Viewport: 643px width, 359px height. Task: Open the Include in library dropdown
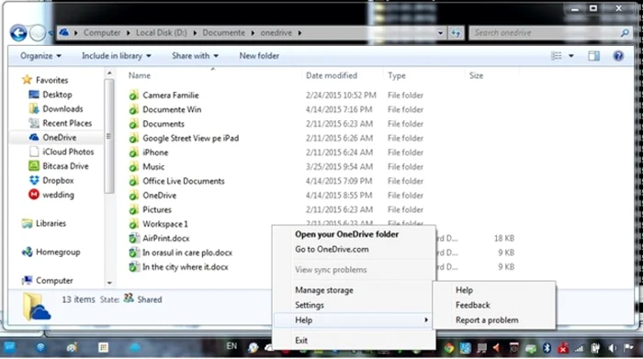click(x=116, y=56)
